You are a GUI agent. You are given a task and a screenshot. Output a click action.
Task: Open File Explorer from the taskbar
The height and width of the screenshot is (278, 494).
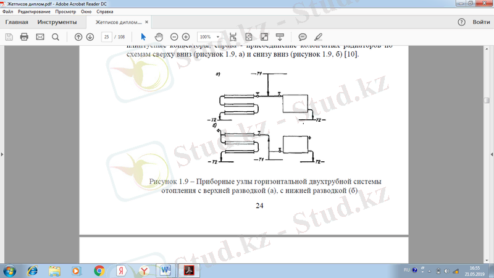(54, 271)
